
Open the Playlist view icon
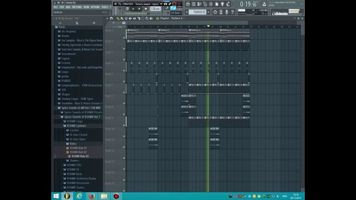tap(188, 4)
